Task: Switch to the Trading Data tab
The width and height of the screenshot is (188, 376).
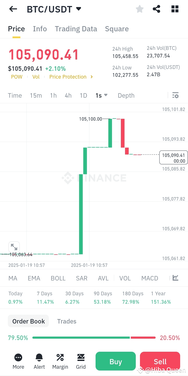Action: (x=76, y=29)
